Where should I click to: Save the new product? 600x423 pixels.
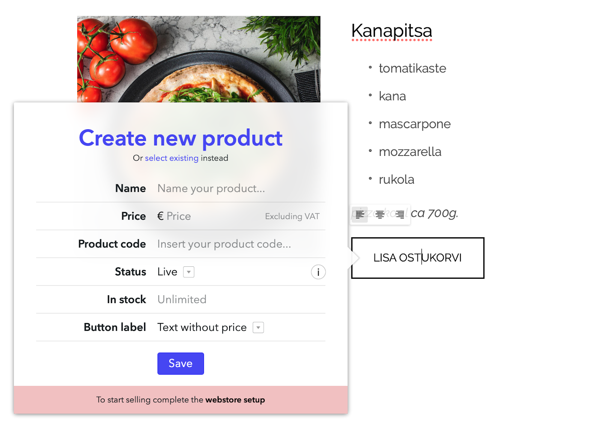180,363
